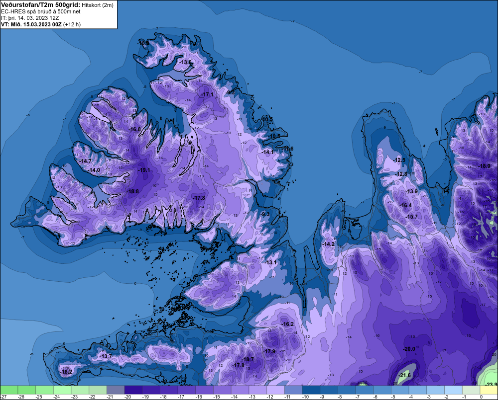Click the -23.9 temperature value
498x400 pixels.
(492, 384)
